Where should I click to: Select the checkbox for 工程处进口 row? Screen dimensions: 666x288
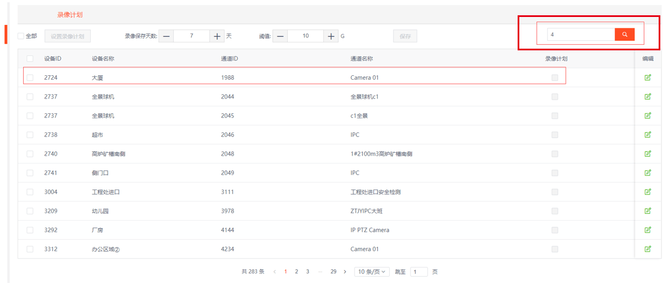click(x=29, y=192)
